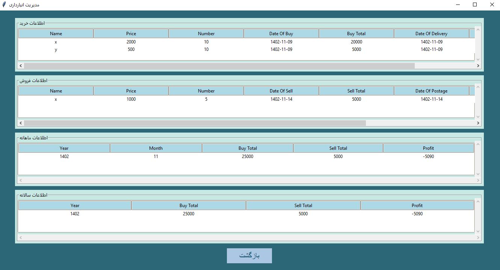Click left scroll arrow in purchase table
Image resolution: width=500 pixels, height=270 pixels.
[21, 66]
